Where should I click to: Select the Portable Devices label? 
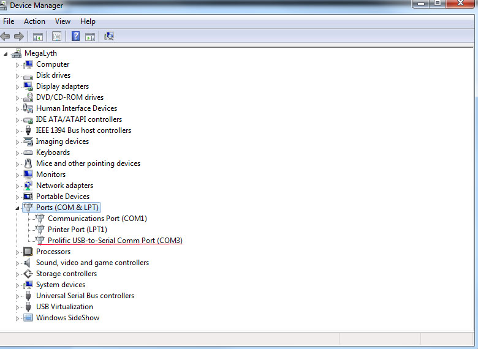(x=63, y=197)
